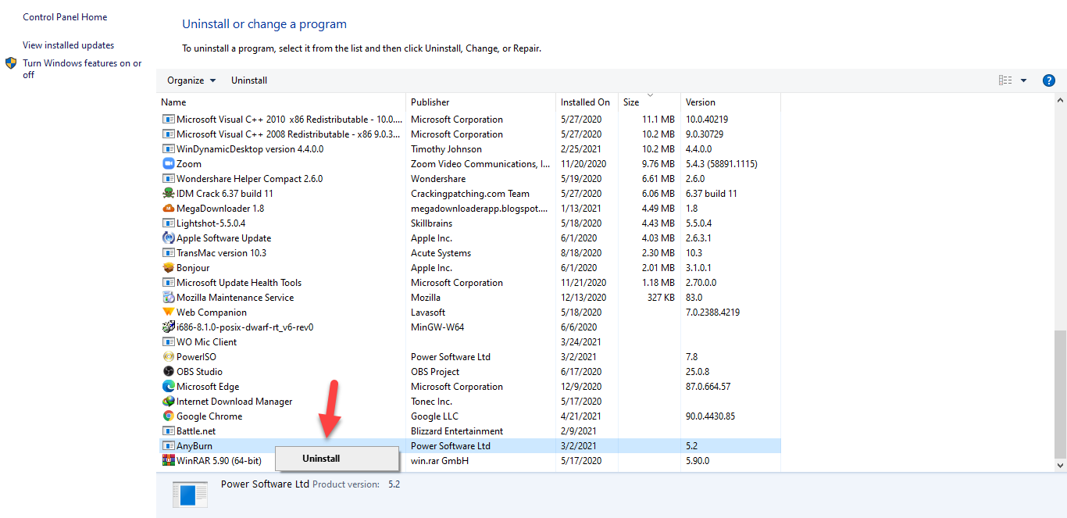Click Uninstall in the toolbar
Viewport: 1067px width, 518px height.
(249, 80)
